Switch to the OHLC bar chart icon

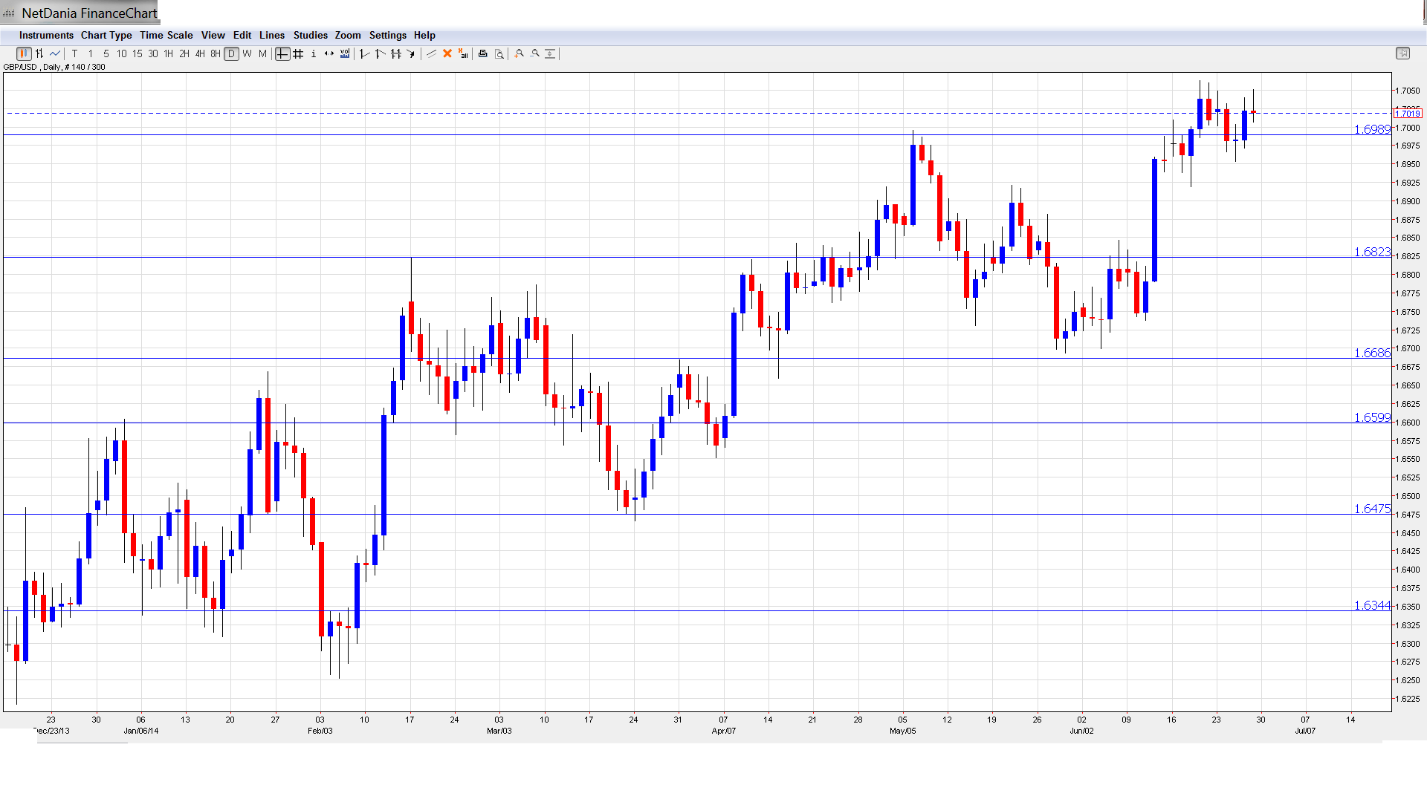click(x=39, y=53)
